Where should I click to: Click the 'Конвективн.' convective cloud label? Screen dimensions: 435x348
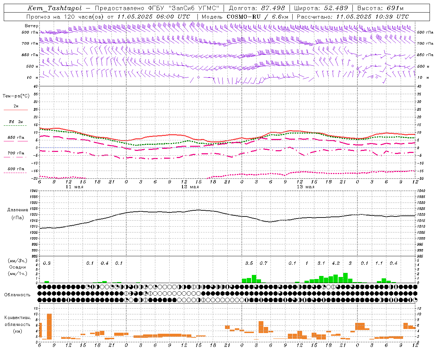click(x=18, y=318)
